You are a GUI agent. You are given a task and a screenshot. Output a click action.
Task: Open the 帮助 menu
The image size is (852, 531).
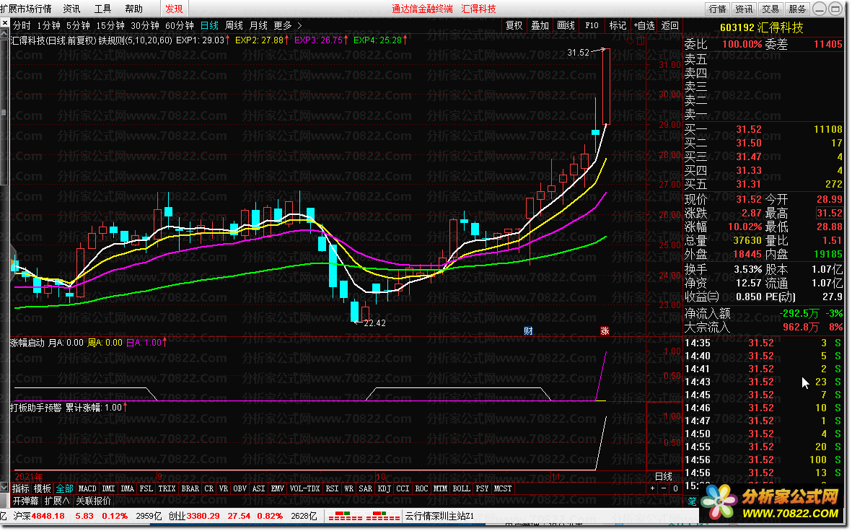pyautogui.click(x=133, y=9)
